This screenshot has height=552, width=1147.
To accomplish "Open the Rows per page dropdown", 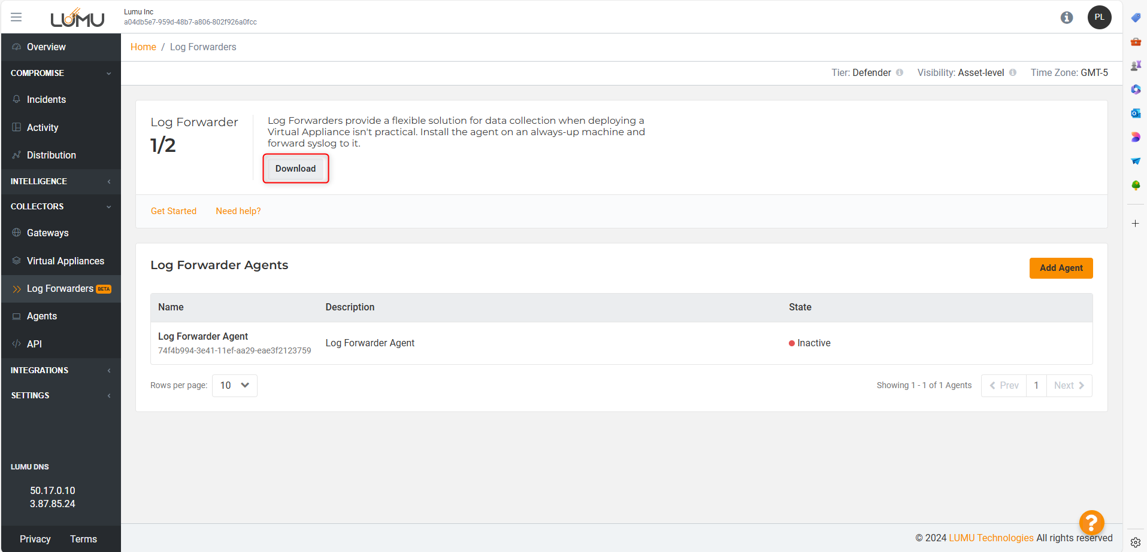I will pos(234,386).
